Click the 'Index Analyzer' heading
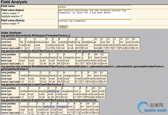 tap(11, 33)
